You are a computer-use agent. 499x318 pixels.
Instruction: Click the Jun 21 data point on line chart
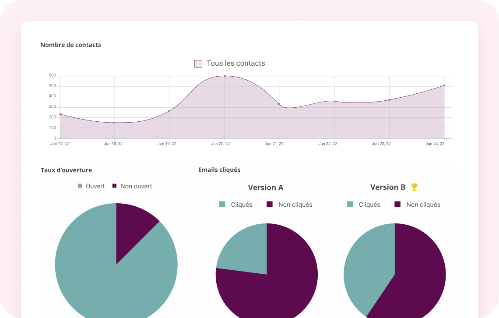pyautogui.click(x=279, y=104)
